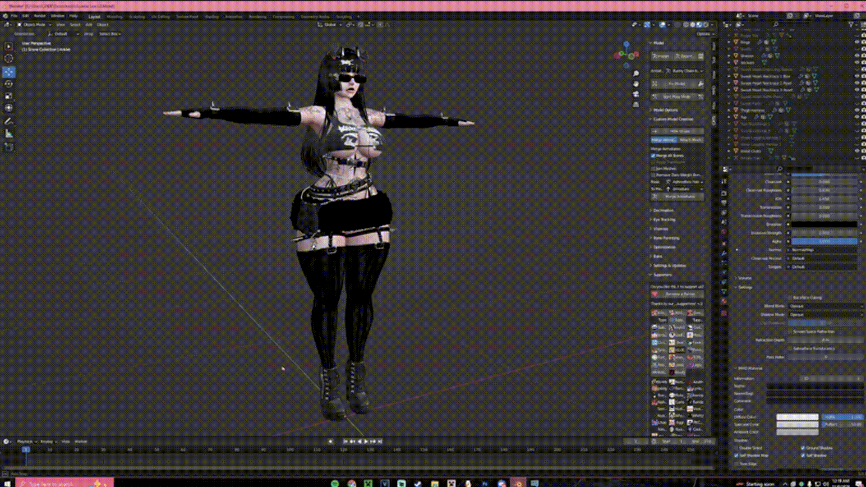Enable Backface Culling checkbox
This screenshot has width=866, height=487.
[790, 298]
